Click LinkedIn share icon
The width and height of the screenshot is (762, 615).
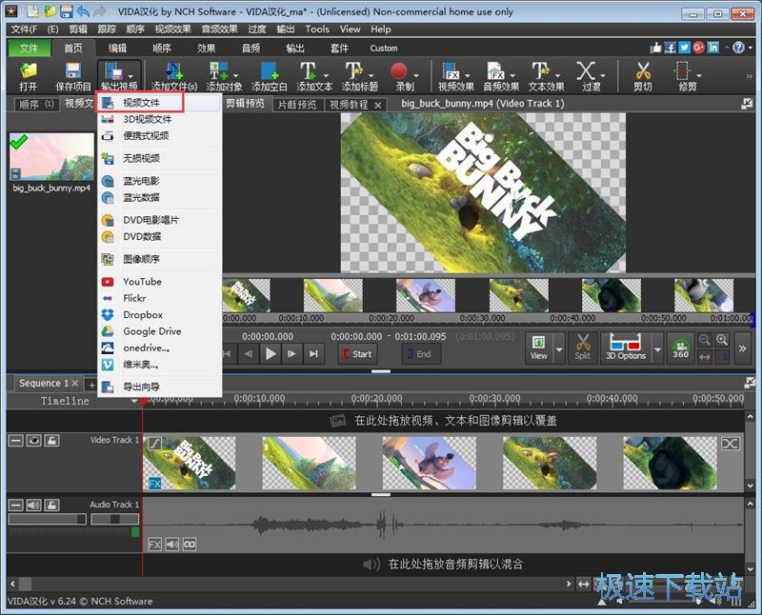pos(712,47)
